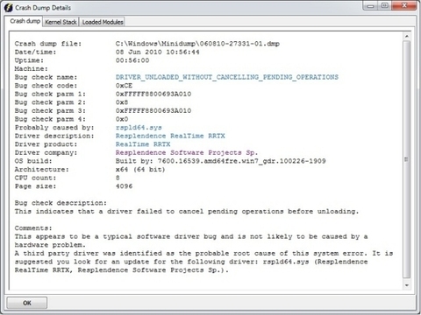Open the Loaded Modules tab

click(x=103, y=22)
